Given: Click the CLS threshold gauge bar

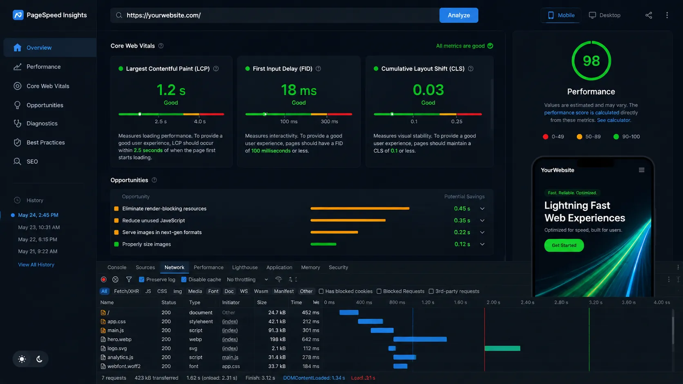Looking at the screenshot, I should coord(428,114).
